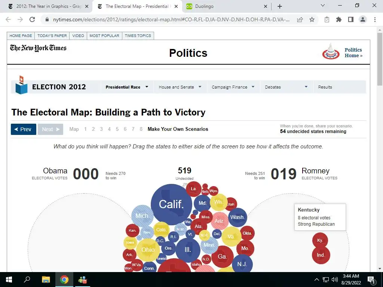Select the Kentucky bubble on Romney side
This screenshot has height=287, width=383.
click(x=320, y=240)
